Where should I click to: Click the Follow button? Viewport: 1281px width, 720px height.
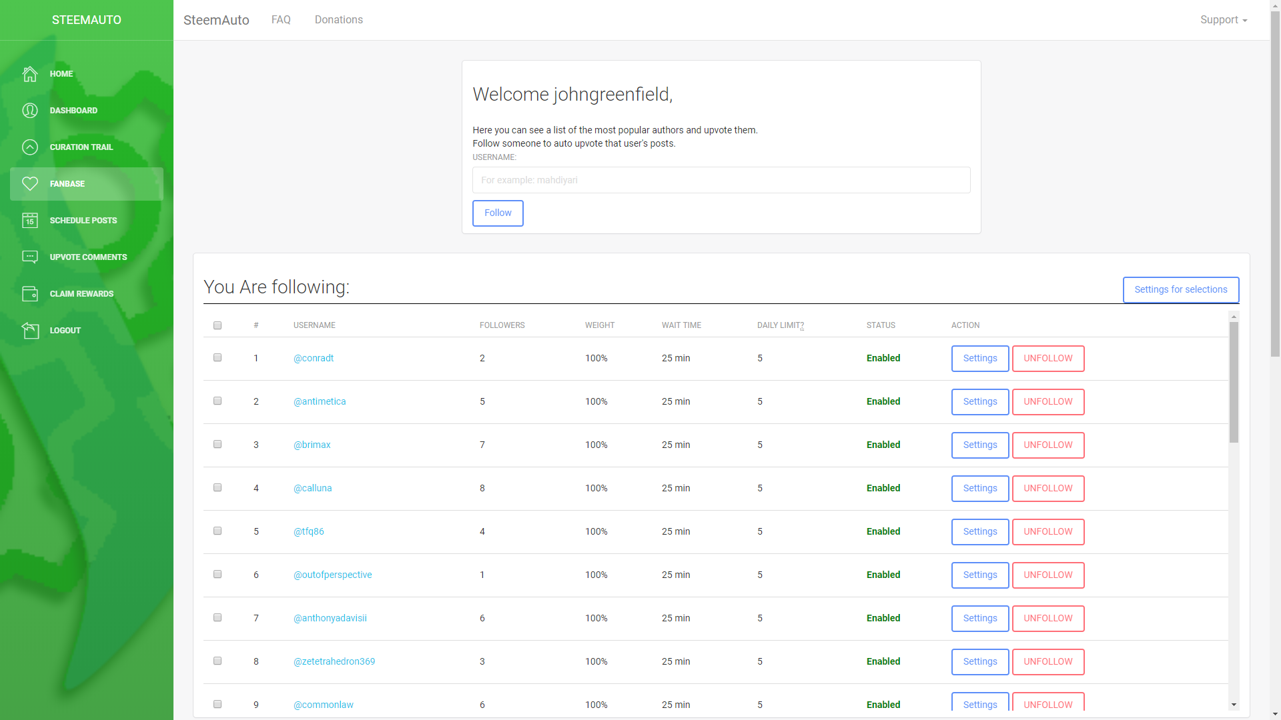tap(498, 213)
